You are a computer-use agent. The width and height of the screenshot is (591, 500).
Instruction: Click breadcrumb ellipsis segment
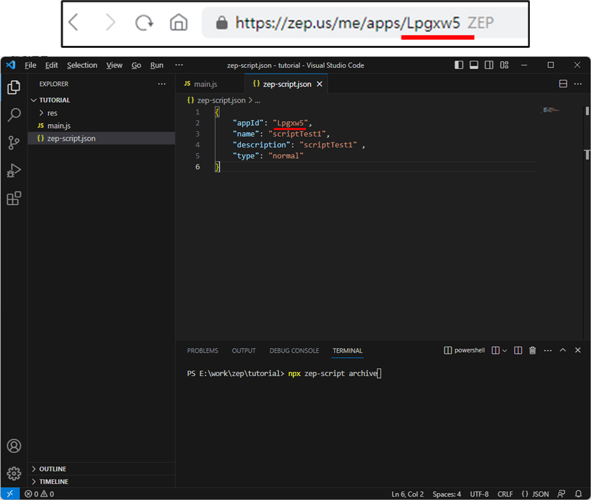pyautogui.click(x=257, y=101)
